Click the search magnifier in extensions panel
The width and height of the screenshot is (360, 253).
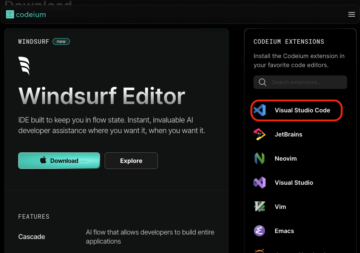262,82
